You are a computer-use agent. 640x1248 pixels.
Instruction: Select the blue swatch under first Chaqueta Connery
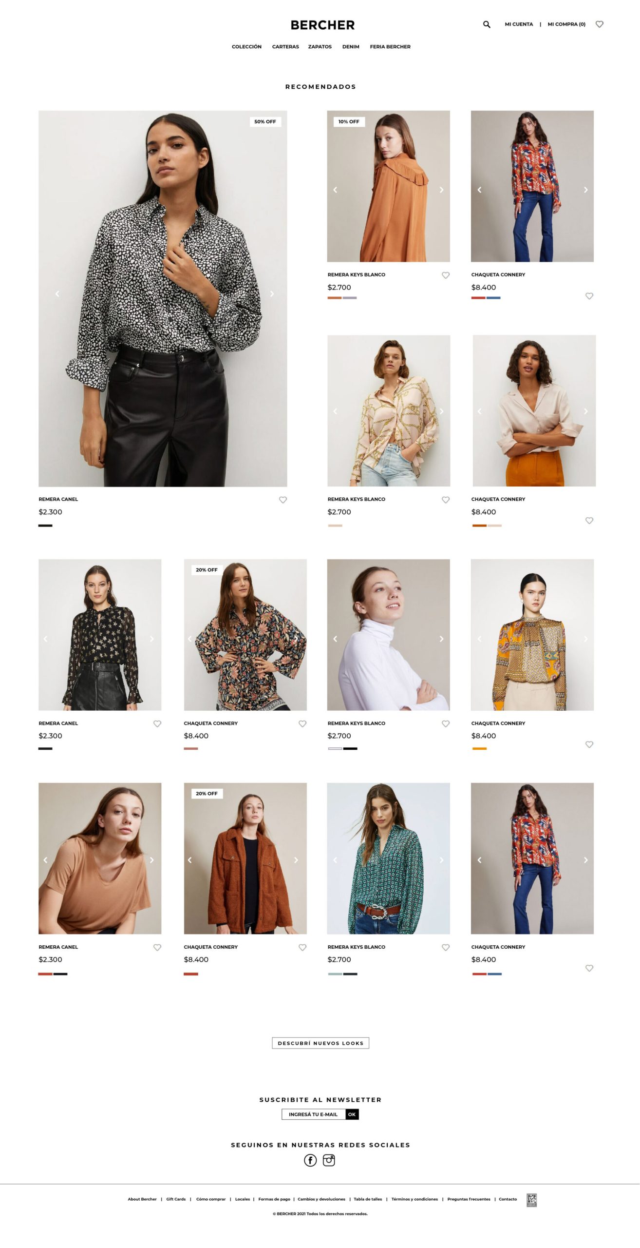coord(493,298)
